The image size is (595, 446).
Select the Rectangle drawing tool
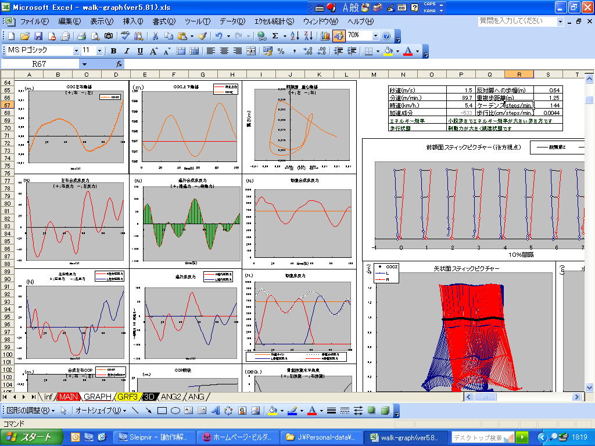click(x=162, y=411)
